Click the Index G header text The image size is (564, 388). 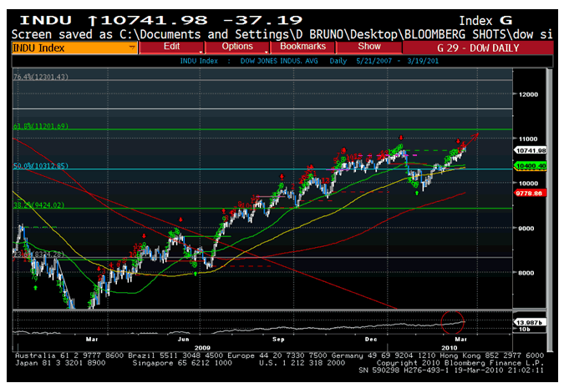tap(485, 21)
